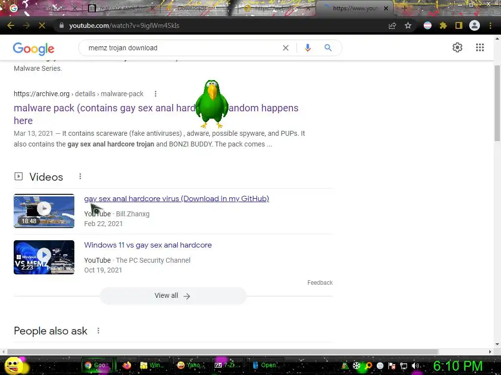Click the magnifier tray icon
Viewport: 501px width, 375px height.
368,366
